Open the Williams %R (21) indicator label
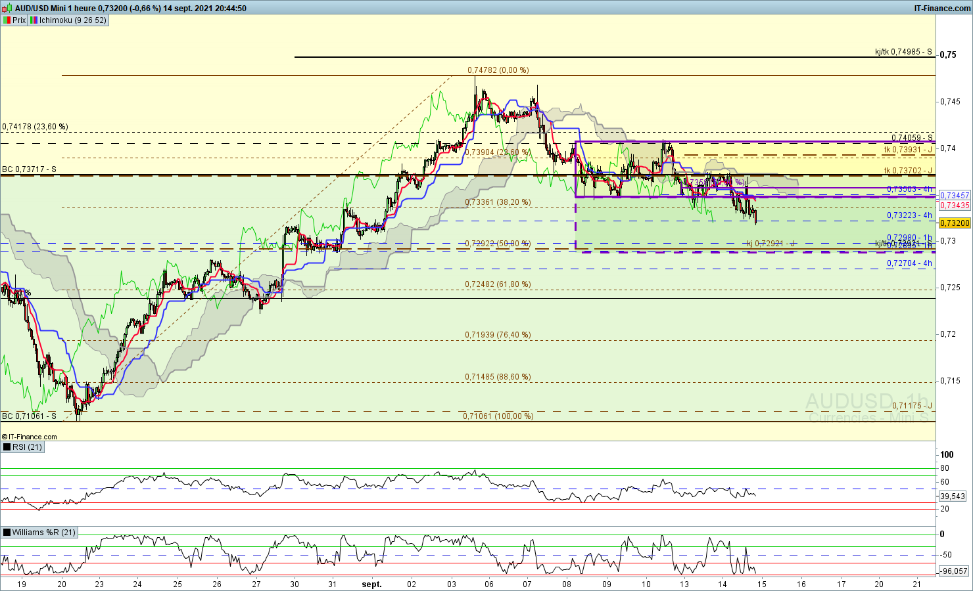The width and height of the screenshot is (973, 591). tap(44, 533)
